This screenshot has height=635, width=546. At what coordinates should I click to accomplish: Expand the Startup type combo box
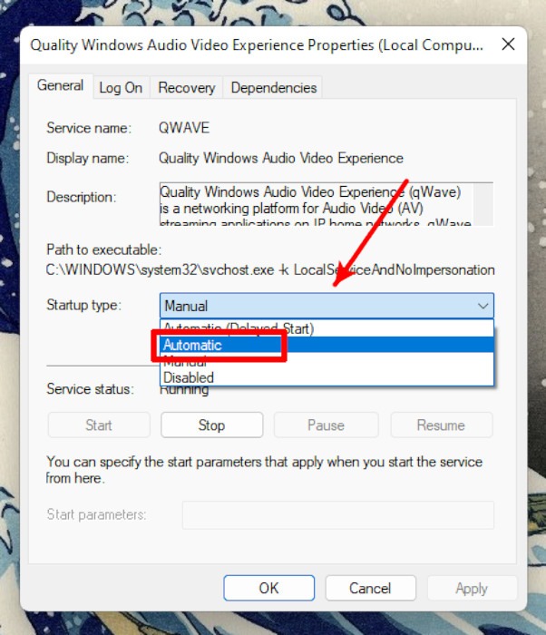327,306
